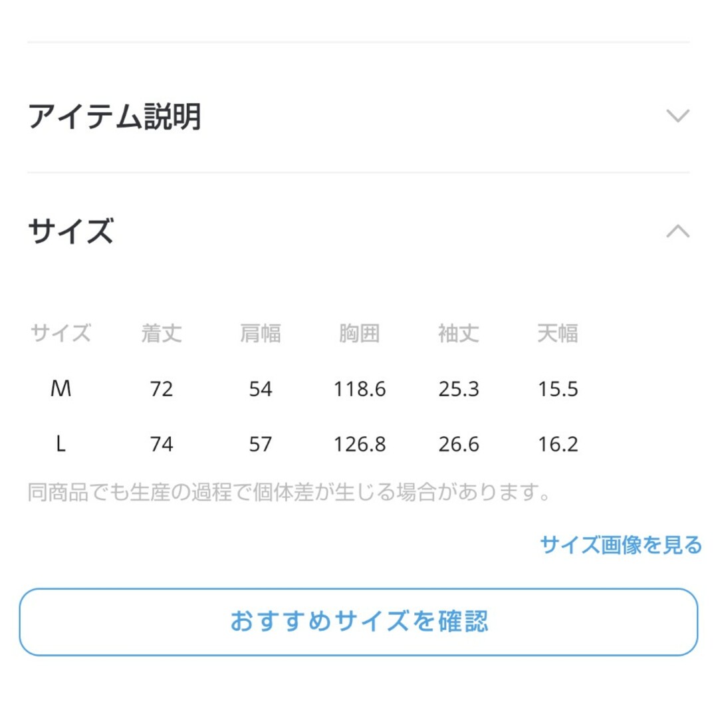
Task: Select the 118.6 chest value for M
Action: point(360,389)
